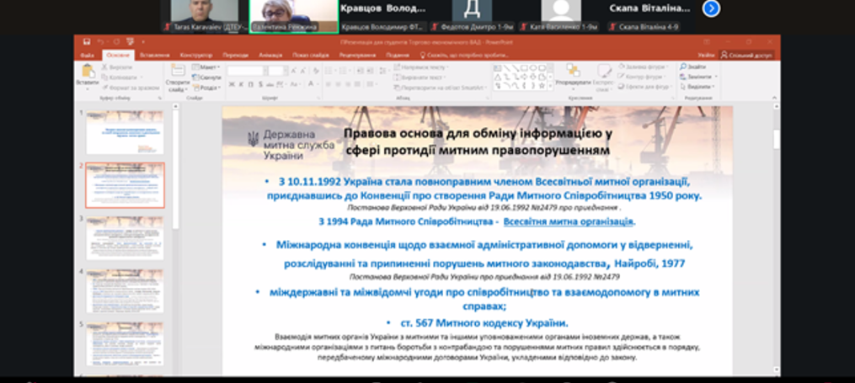Image resolution: width=855 pixels, height=383 pixels.
Task: Switch to the Переходи tab
Action: pyautogui.click(x=236, y=55)
